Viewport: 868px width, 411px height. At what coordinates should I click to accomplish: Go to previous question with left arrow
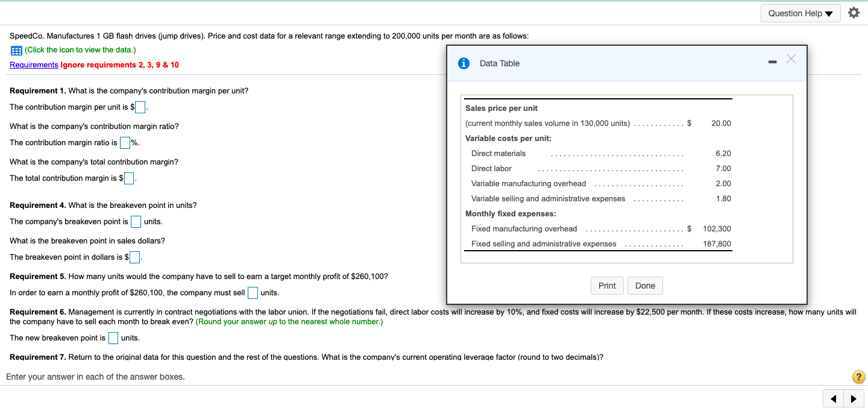click(x=833, y=398)
